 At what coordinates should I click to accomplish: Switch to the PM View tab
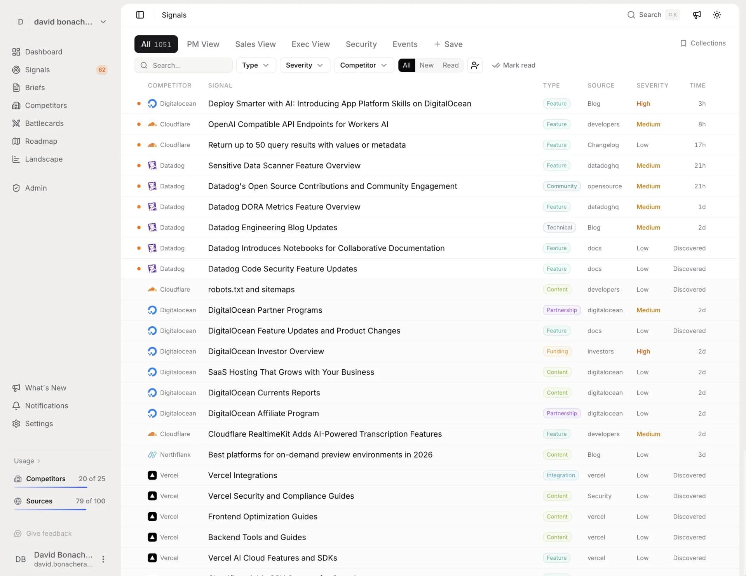203,44
